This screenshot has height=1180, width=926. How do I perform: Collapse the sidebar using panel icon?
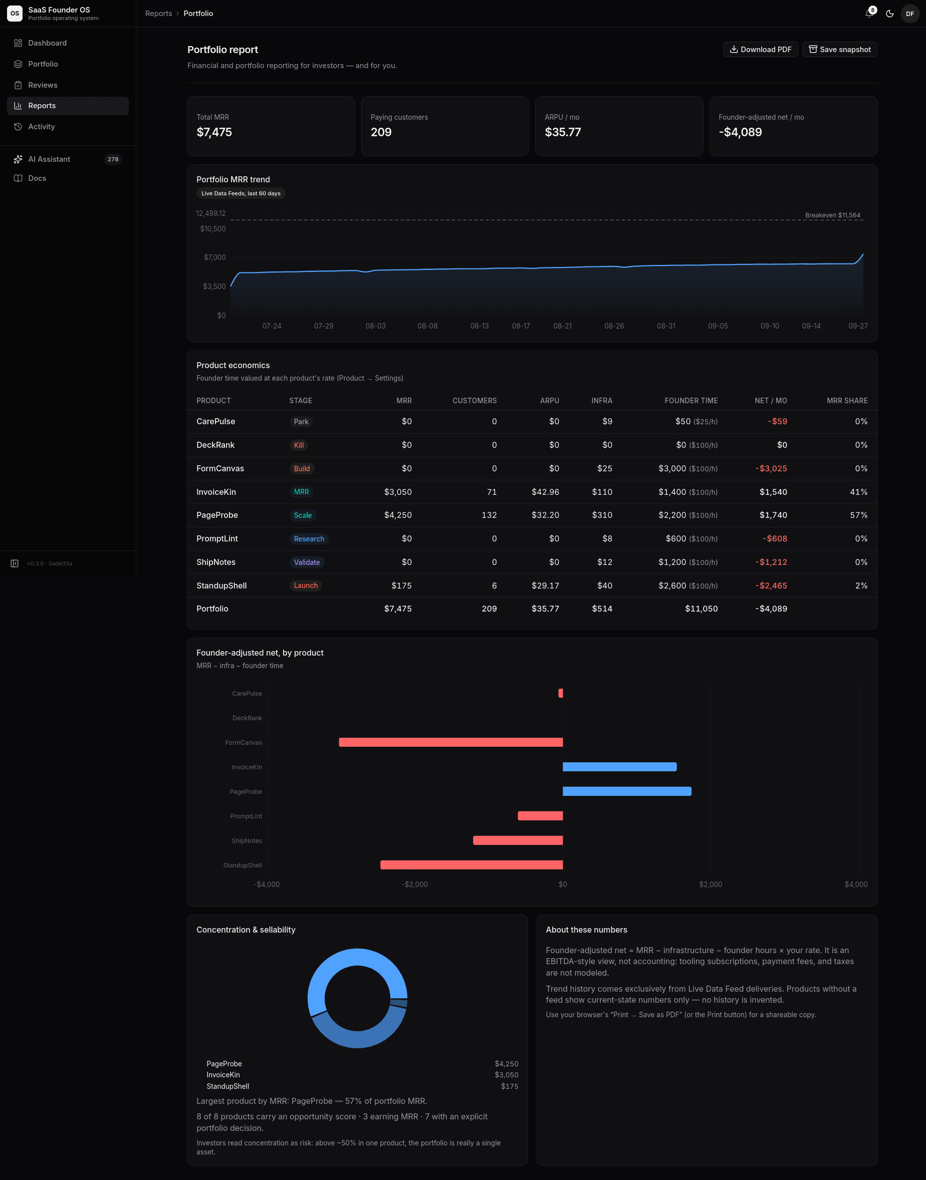point(15,563)
